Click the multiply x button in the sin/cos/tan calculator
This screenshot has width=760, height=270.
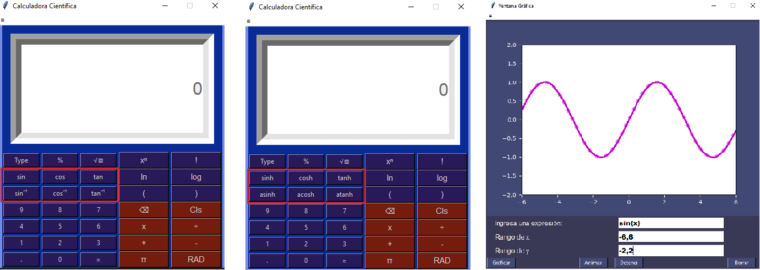[x=144, y=226]
